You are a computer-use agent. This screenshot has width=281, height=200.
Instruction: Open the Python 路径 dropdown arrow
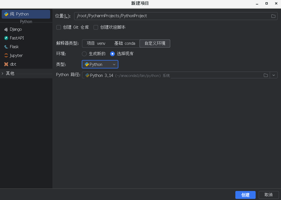274,75
